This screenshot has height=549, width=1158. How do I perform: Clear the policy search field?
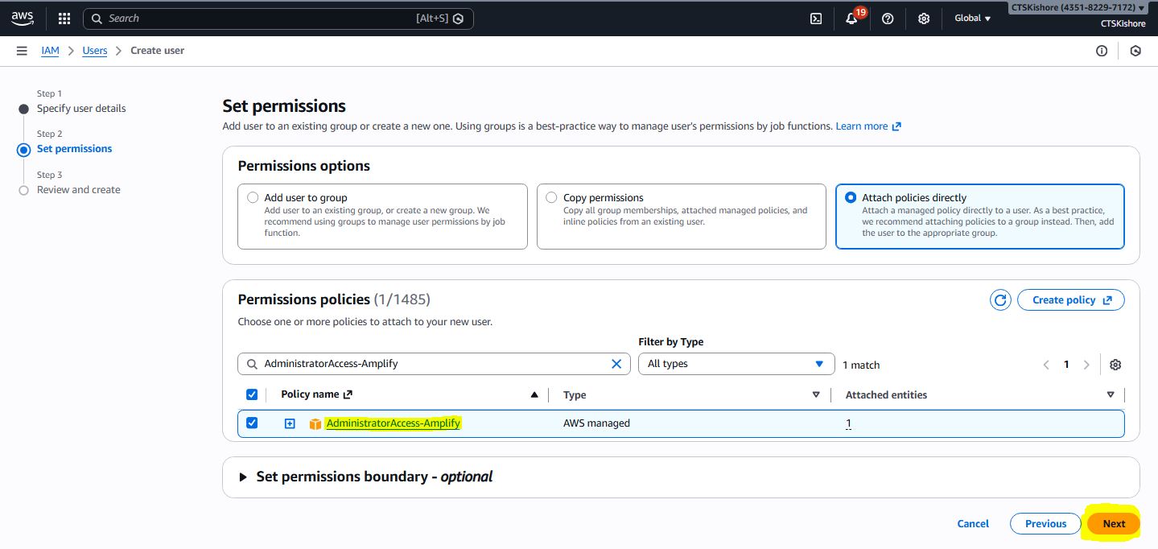tap(616, 364)
